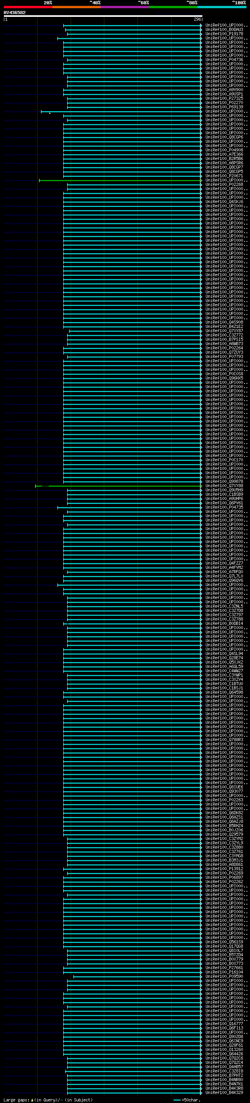This screenshot has height=1103, width=250.
Task: Select the UniRef100_B0DBI4 label
Action: pyautogui.click(x=224, y=623)
